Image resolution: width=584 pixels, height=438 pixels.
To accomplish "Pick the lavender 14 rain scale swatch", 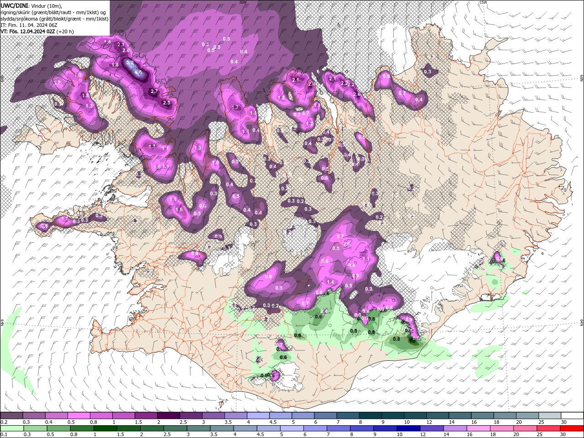I will tap(454, 428).
